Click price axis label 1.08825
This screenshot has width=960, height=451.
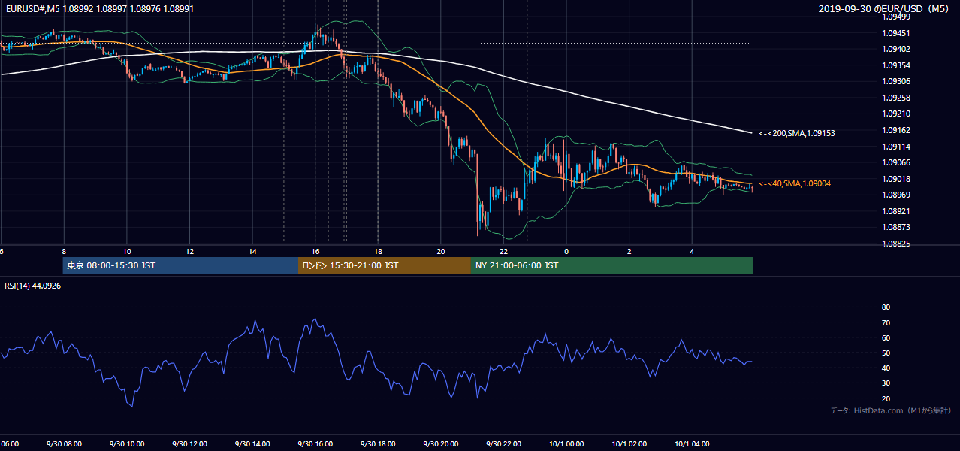(895, 244)
